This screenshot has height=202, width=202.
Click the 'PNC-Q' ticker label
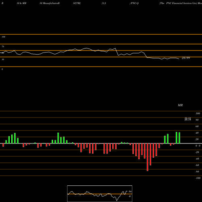[x=135, y=3]
